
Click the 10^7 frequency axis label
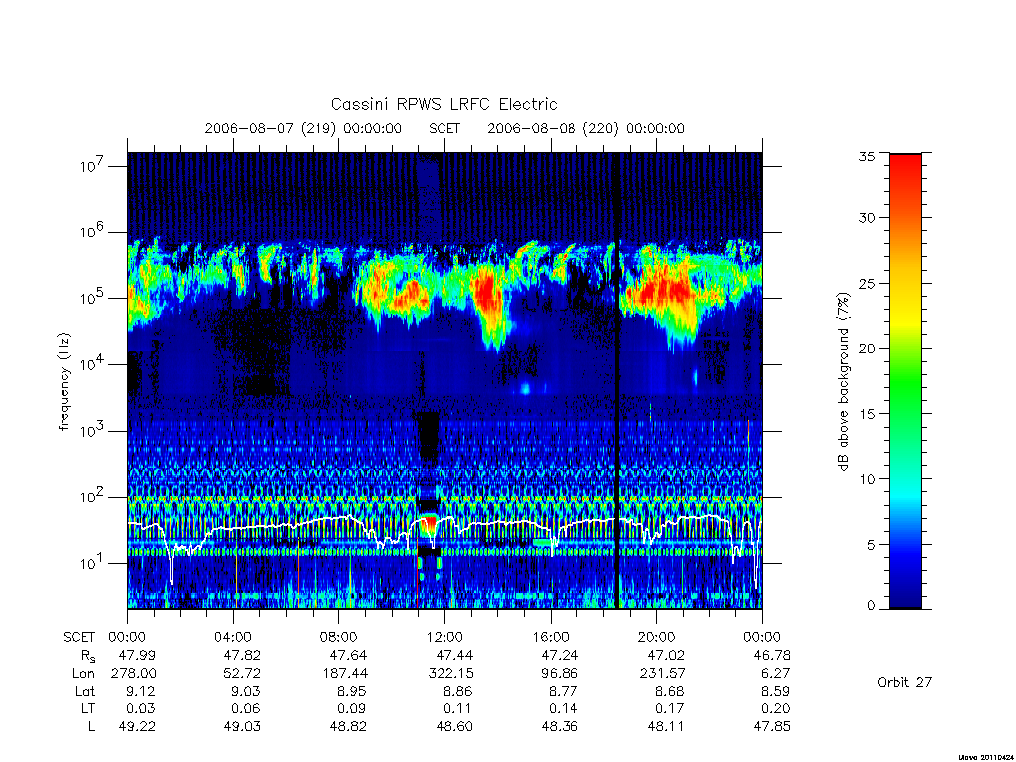coord(92,165)
